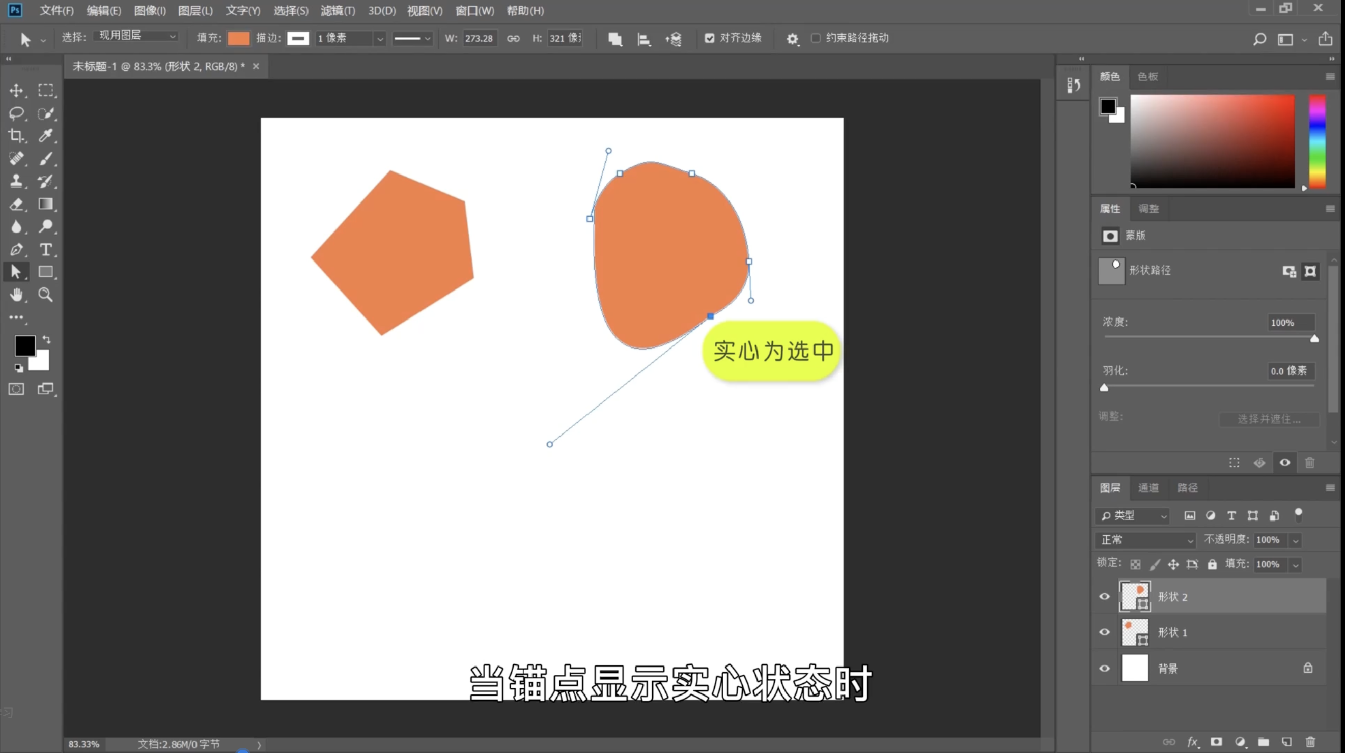Click the link width and height button
Screen dimensions: 1345x753
coord(513,38)
